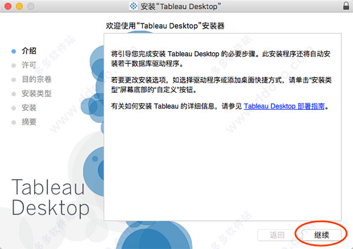This screenshot has height=249, width=353.
Task: Click the blue bullet beside 介绍
Action: 14,51
